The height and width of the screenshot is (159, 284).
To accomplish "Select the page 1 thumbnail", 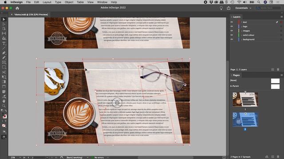I will tap(245, 99).
